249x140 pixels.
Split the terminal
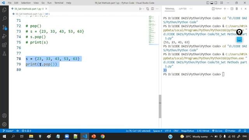click(232, 9)
